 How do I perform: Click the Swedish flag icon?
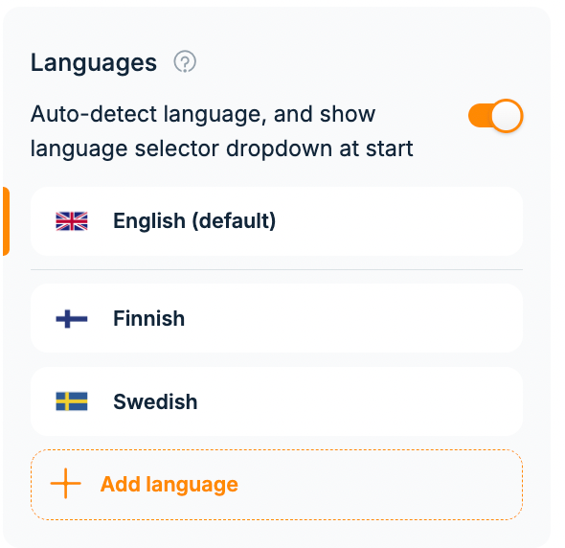tap(72, 401)
